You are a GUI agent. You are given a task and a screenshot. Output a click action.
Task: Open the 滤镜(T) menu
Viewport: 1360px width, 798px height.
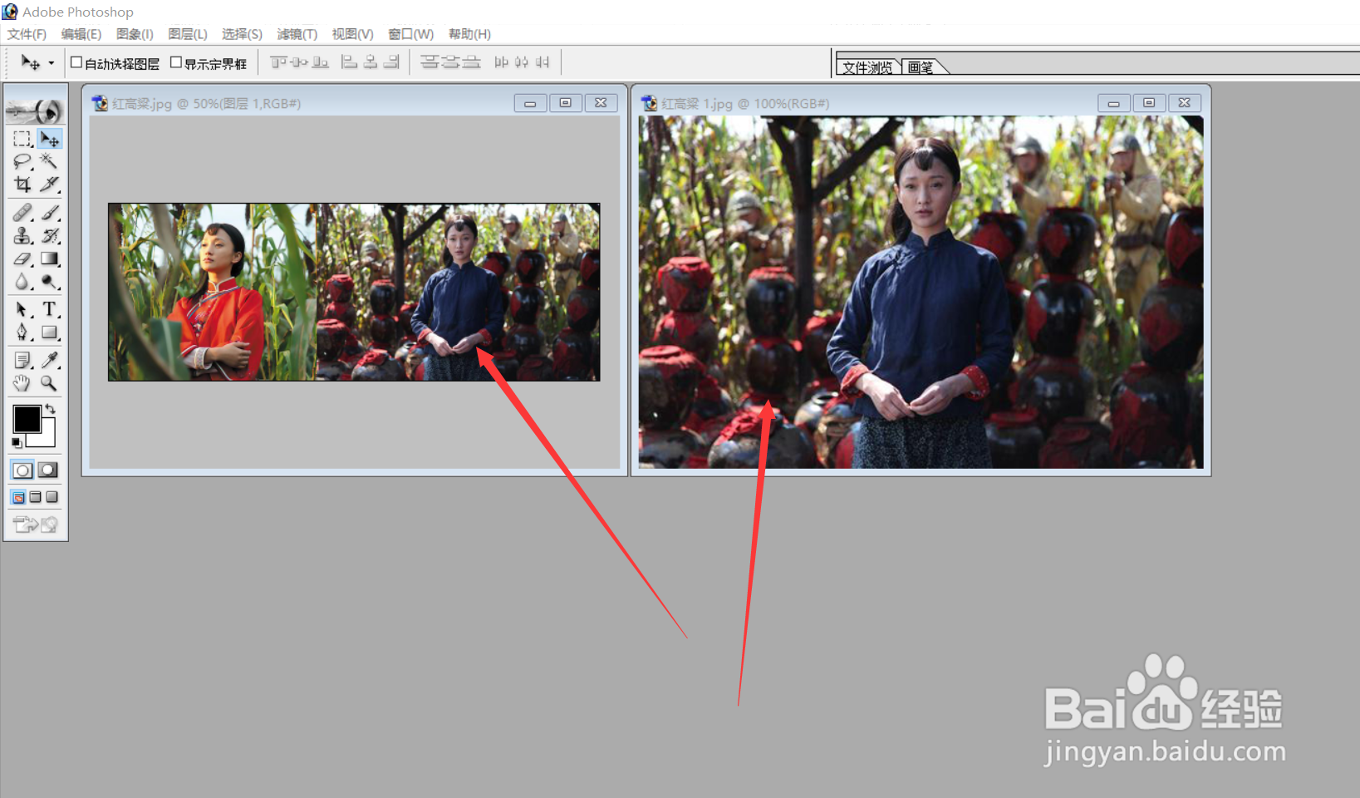click(297, 34)
